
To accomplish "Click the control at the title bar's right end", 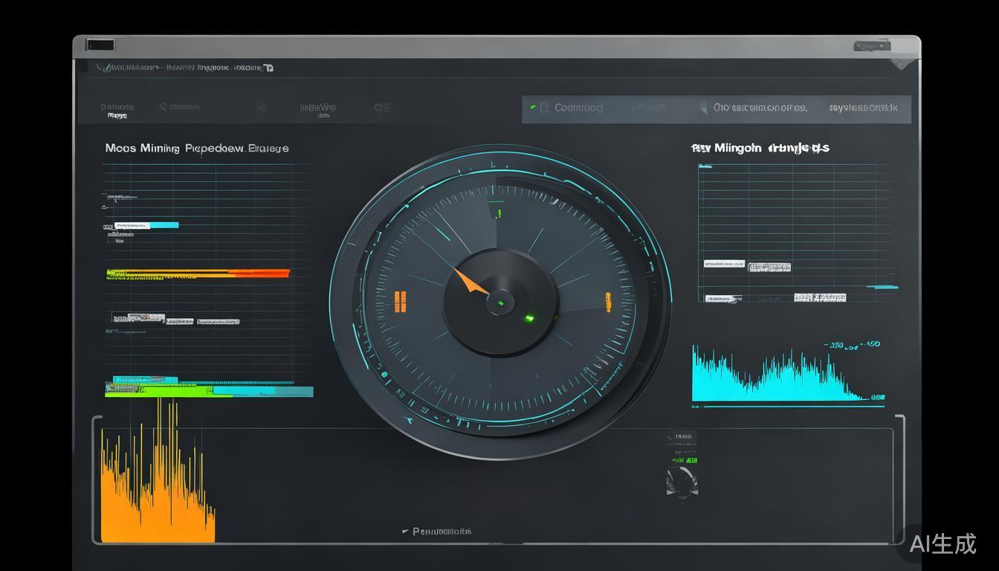I will coord(872,46).
